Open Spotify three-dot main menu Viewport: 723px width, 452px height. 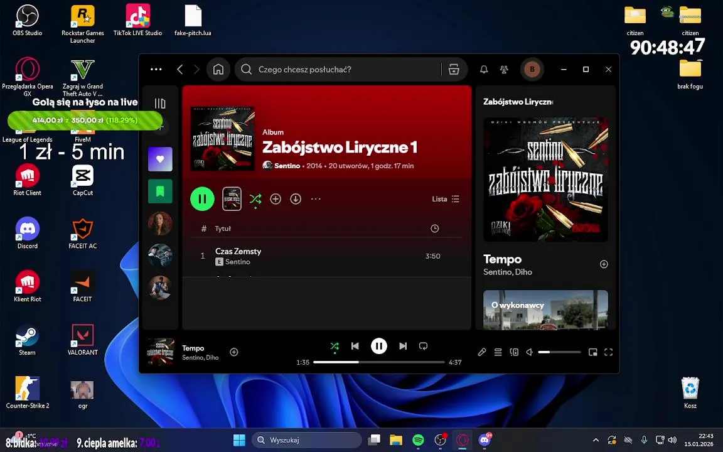(x=156, y=69)
